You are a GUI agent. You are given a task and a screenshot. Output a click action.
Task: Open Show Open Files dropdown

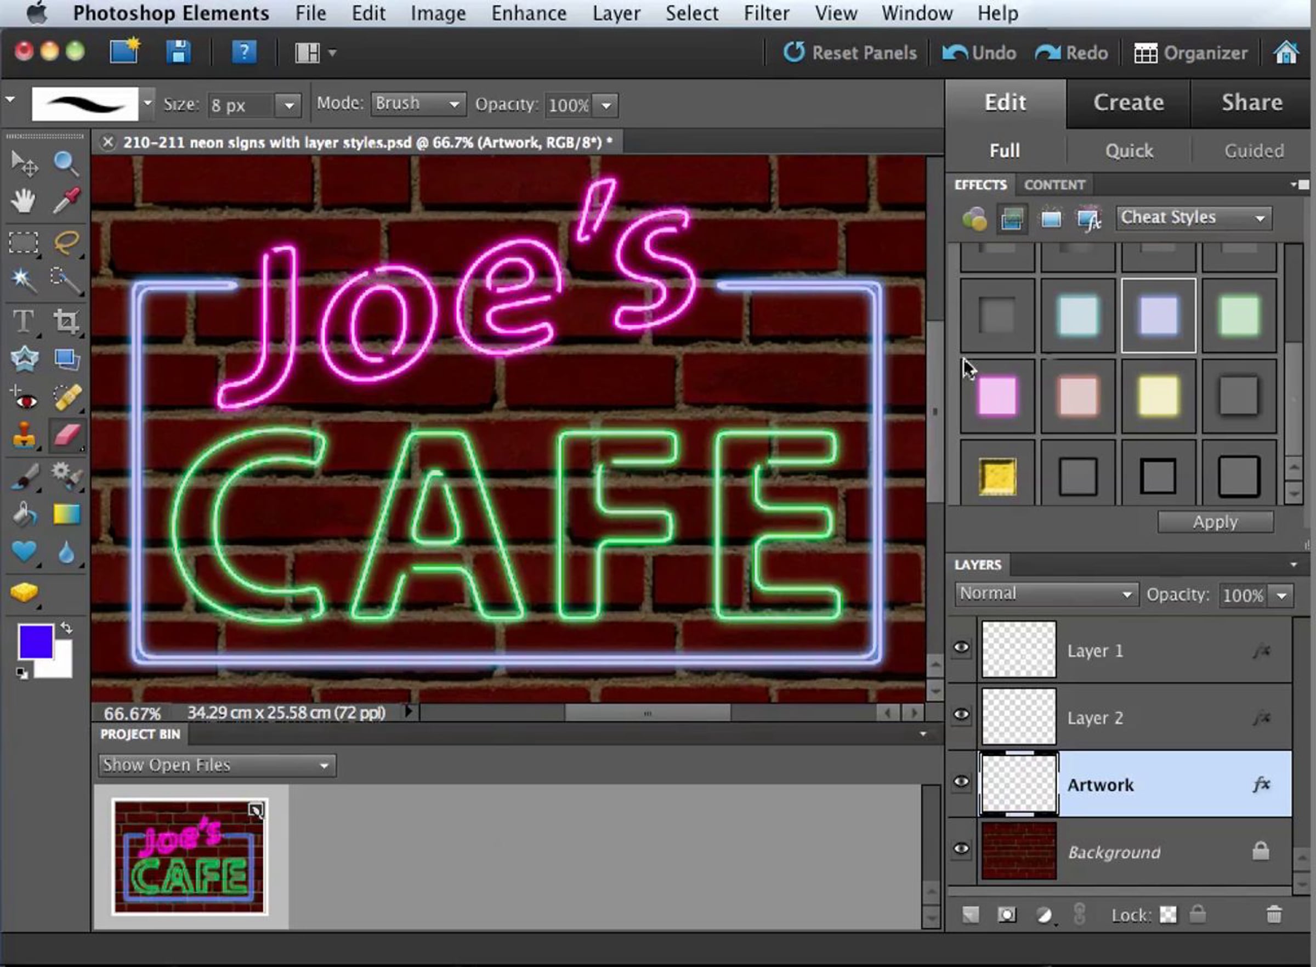pyautogui.click(x=217, y=765)
